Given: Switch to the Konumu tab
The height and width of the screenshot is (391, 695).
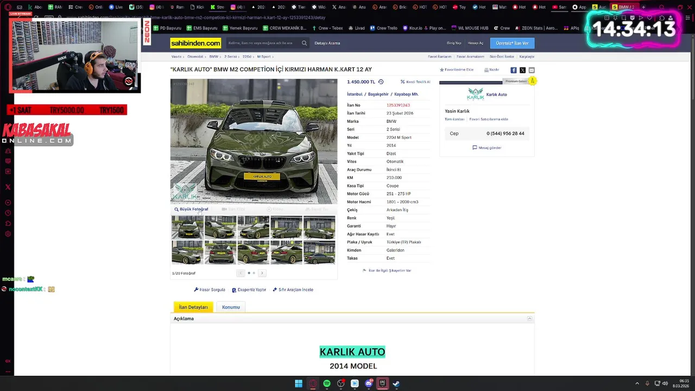Looking at the screenshot, I should click(x=231, y=307).
